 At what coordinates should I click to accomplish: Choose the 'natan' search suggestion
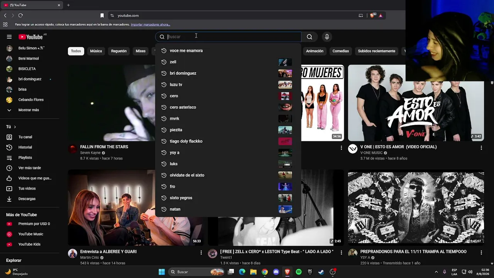click(x=228, y=209)
